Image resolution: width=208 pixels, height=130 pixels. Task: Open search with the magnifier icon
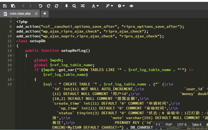click(x=74, y=6)
